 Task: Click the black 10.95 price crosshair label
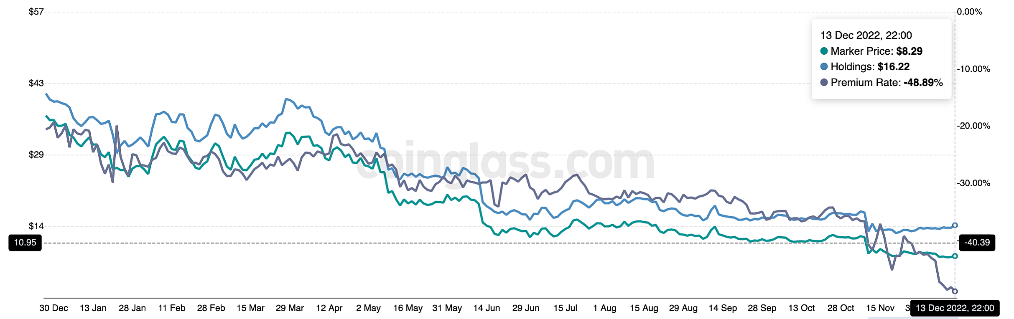click(25, 243)
